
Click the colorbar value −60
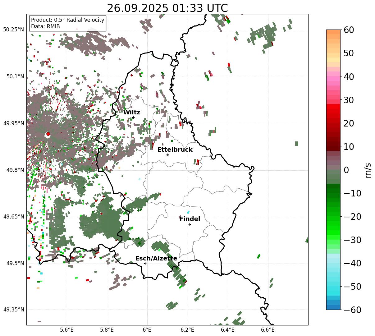coord(352,310)
